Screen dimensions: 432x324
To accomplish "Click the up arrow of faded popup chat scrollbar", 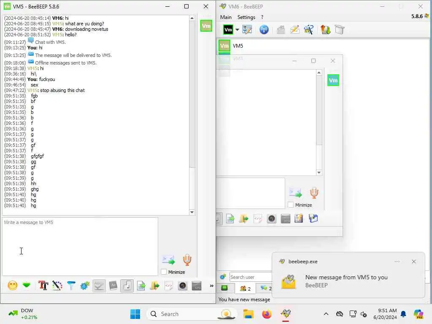I will [319, 73].
